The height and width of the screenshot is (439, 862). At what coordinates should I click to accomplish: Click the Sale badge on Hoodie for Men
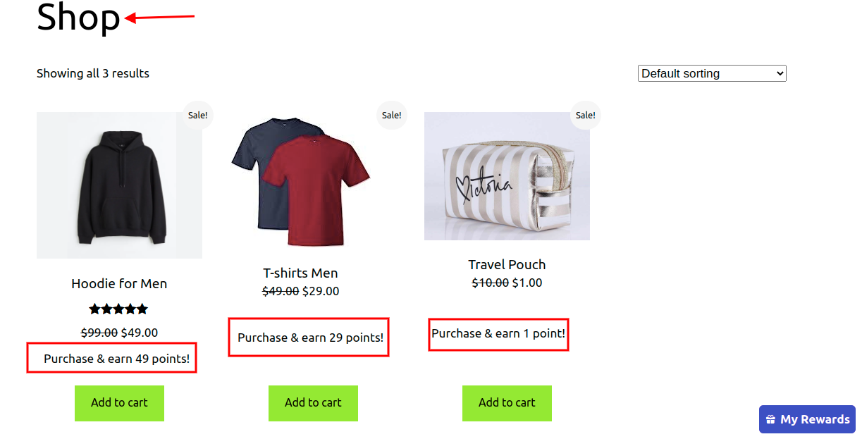[197, 115]
